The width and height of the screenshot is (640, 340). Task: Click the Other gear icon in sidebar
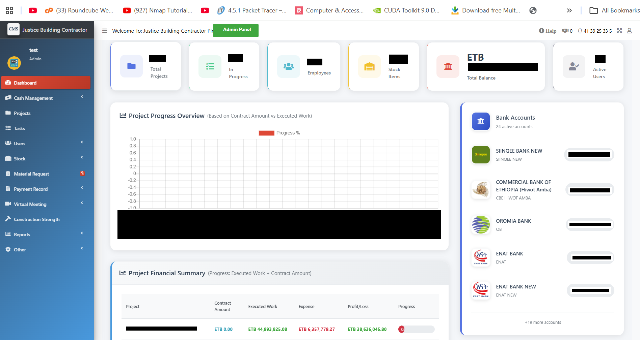point(8,249)
